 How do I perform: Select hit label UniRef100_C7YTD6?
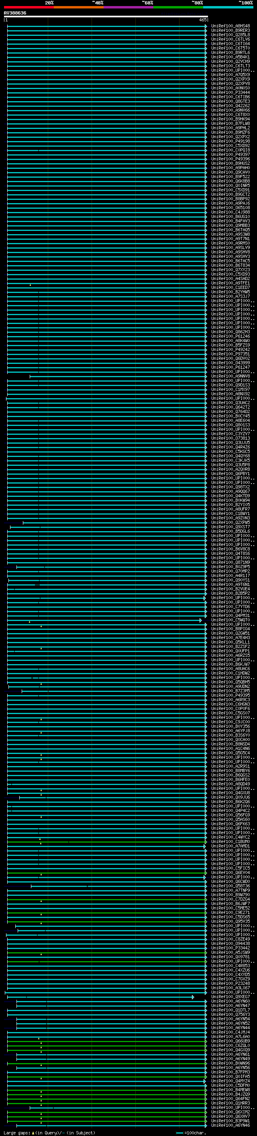click(230, 607)
